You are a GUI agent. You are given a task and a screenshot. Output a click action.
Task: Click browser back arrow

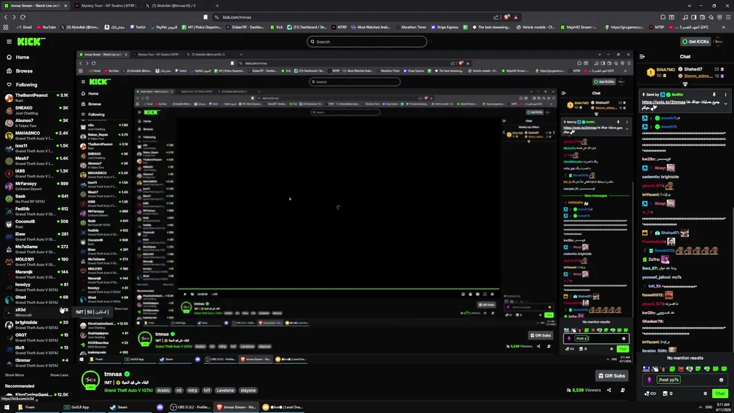6,17
